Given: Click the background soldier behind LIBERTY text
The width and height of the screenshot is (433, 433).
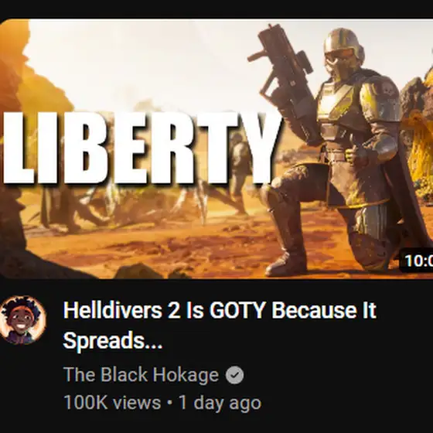Looking at the screenshot, I should point(240,165).
